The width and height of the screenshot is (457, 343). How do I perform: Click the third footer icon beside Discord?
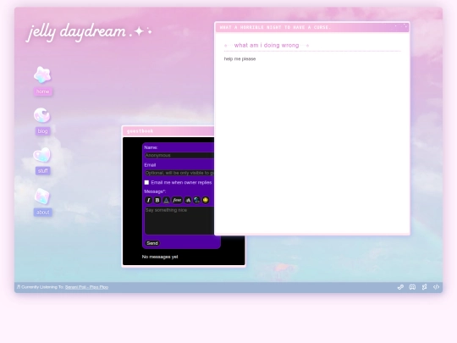pyautogui.click(x=424, y=287)
